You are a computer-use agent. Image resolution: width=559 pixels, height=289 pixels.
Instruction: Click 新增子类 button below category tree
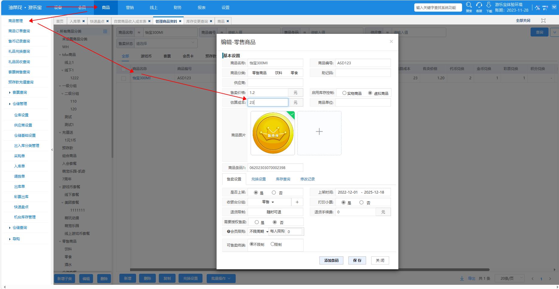point(65,279)
